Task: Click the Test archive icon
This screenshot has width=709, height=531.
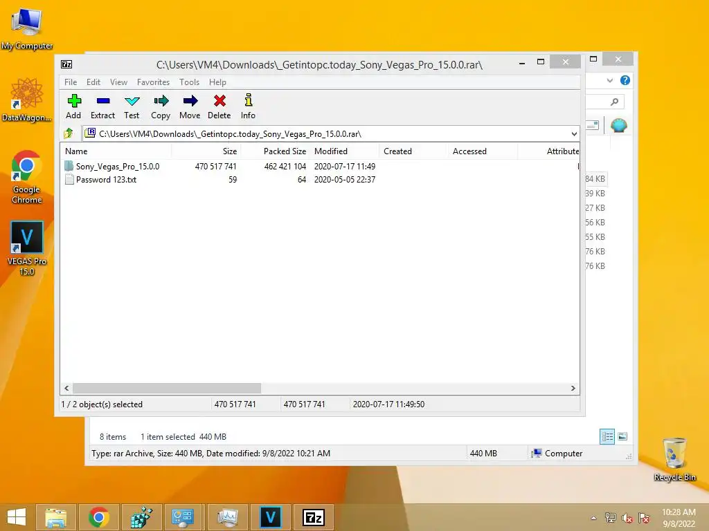Action: 132,101
